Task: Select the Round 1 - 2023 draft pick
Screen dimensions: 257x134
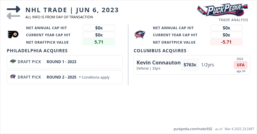Action: [x=61, y=62]
